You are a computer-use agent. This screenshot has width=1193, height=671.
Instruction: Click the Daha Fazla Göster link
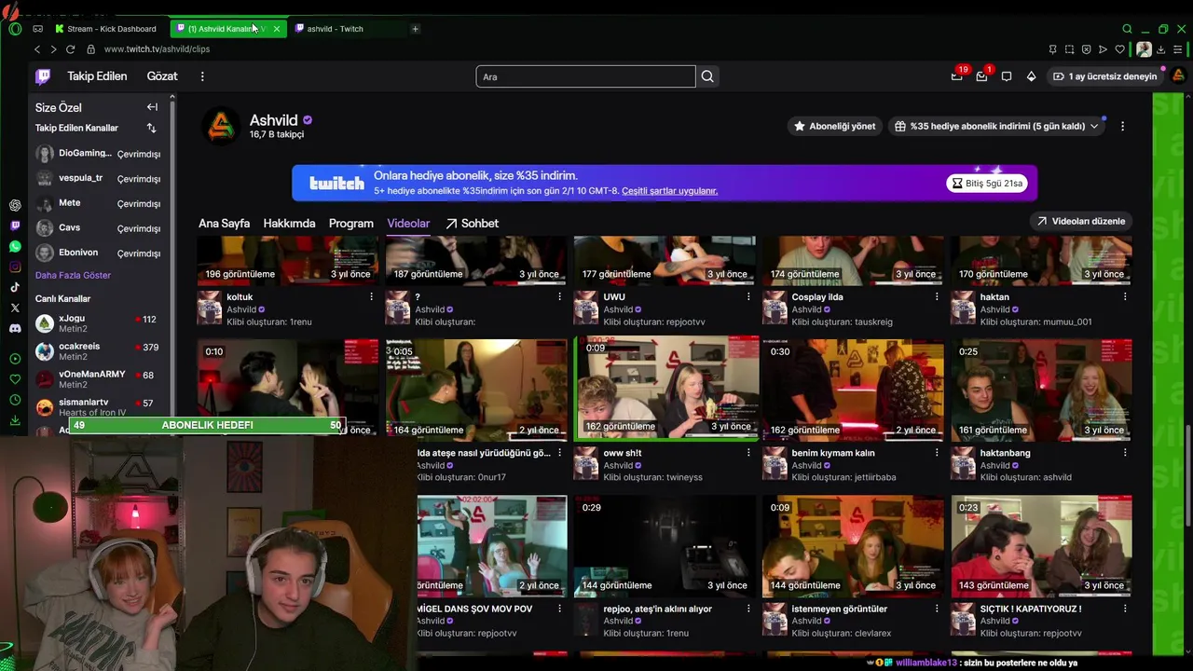pos(73,275)
